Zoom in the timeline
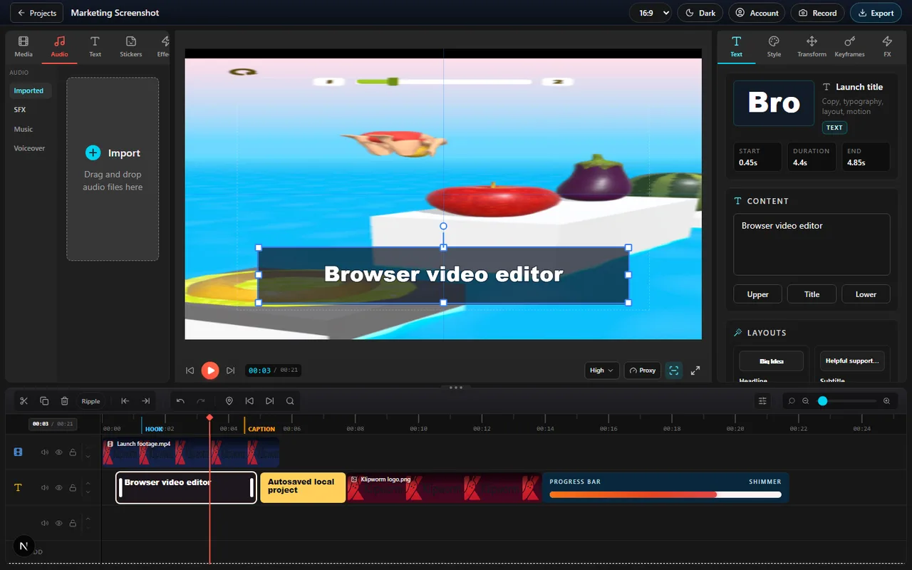This screenshot has height=570, width=912. [x=887, y=401]
